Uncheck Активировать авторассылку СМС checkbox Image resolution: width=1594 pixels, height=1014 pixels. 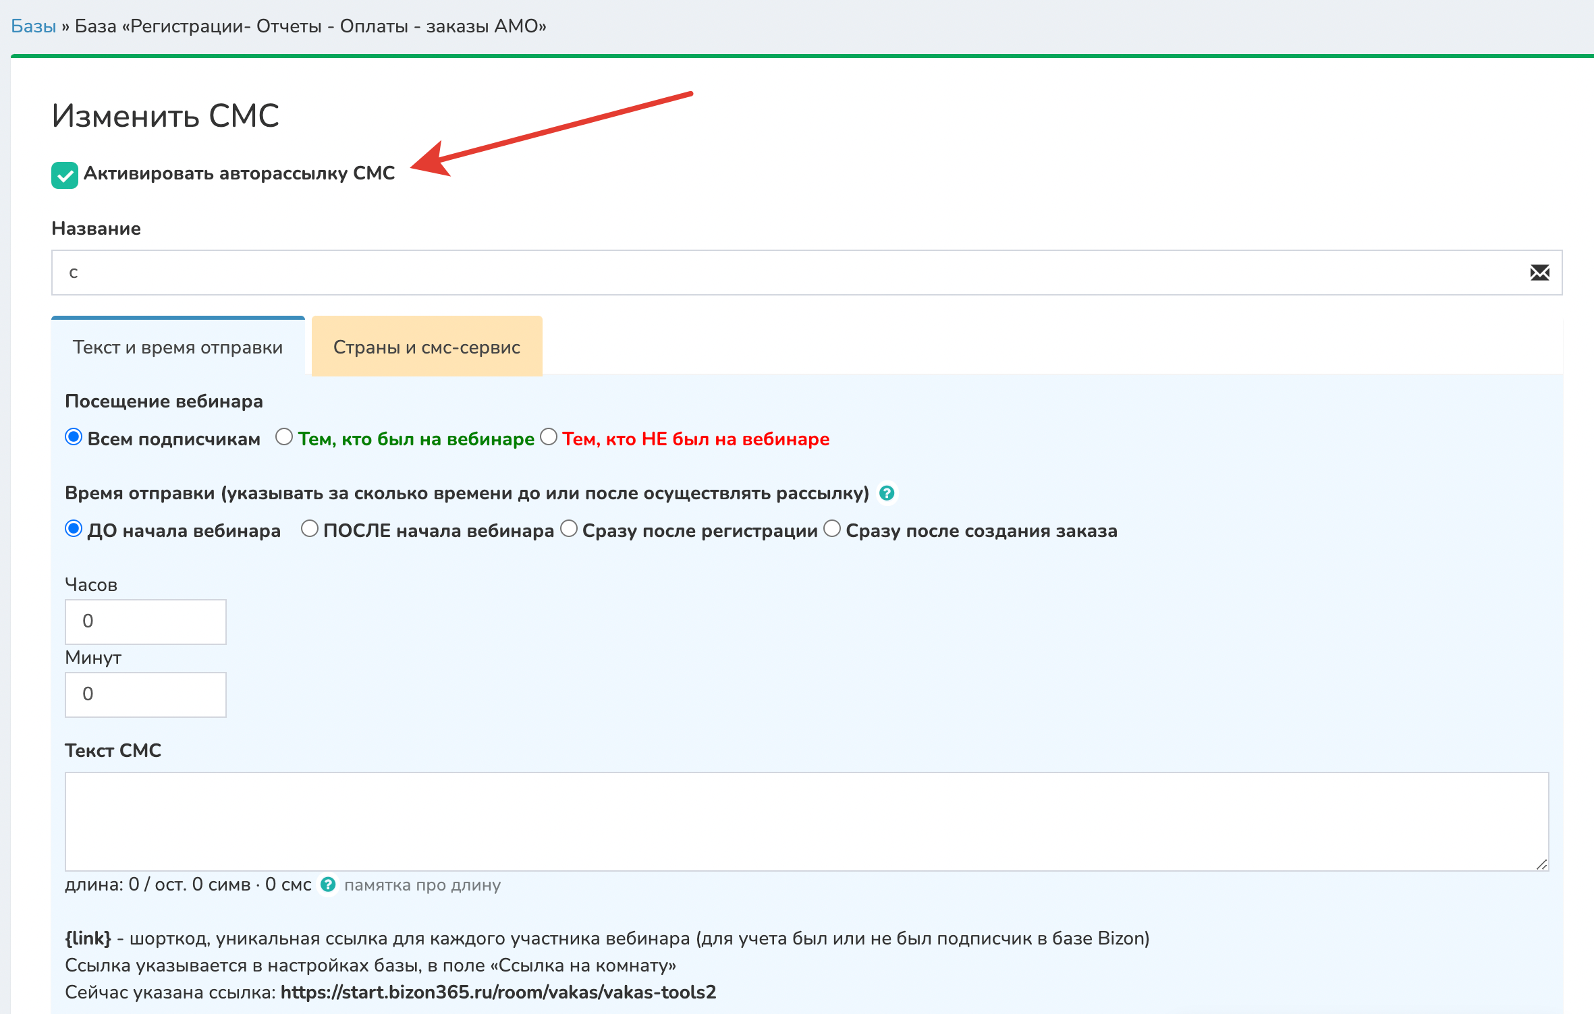[65, 175]
